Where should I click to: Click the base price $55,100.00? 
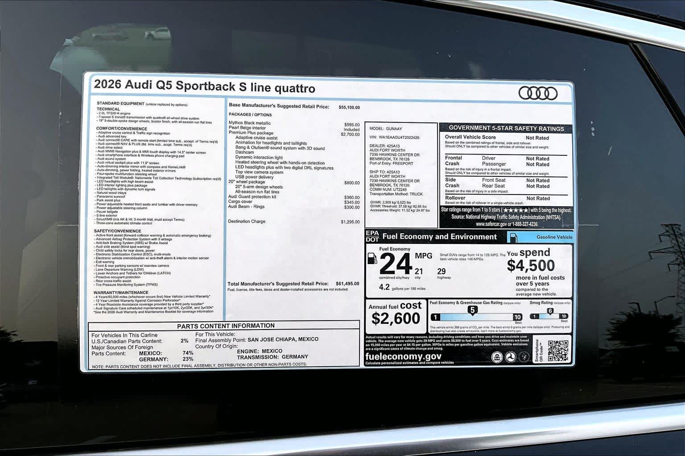pos(349,107)
